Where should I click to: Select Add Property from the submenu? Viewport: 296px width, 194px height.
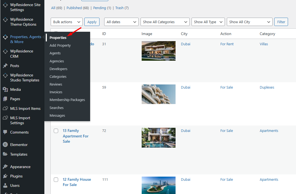[x=60, y=45]
